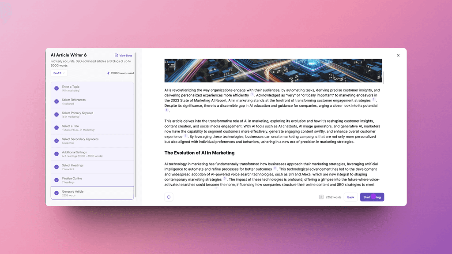Click the docs icon next to View Docs
This screenshot has height=254, width=452.
point(116,55)
